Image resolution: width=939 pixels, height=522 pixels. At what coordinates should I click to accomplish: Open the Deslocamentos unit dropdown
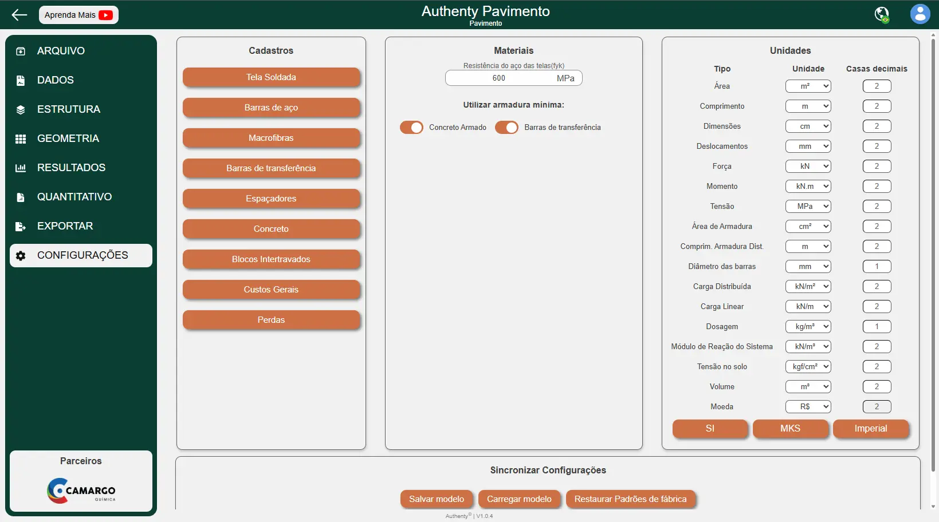808,146
